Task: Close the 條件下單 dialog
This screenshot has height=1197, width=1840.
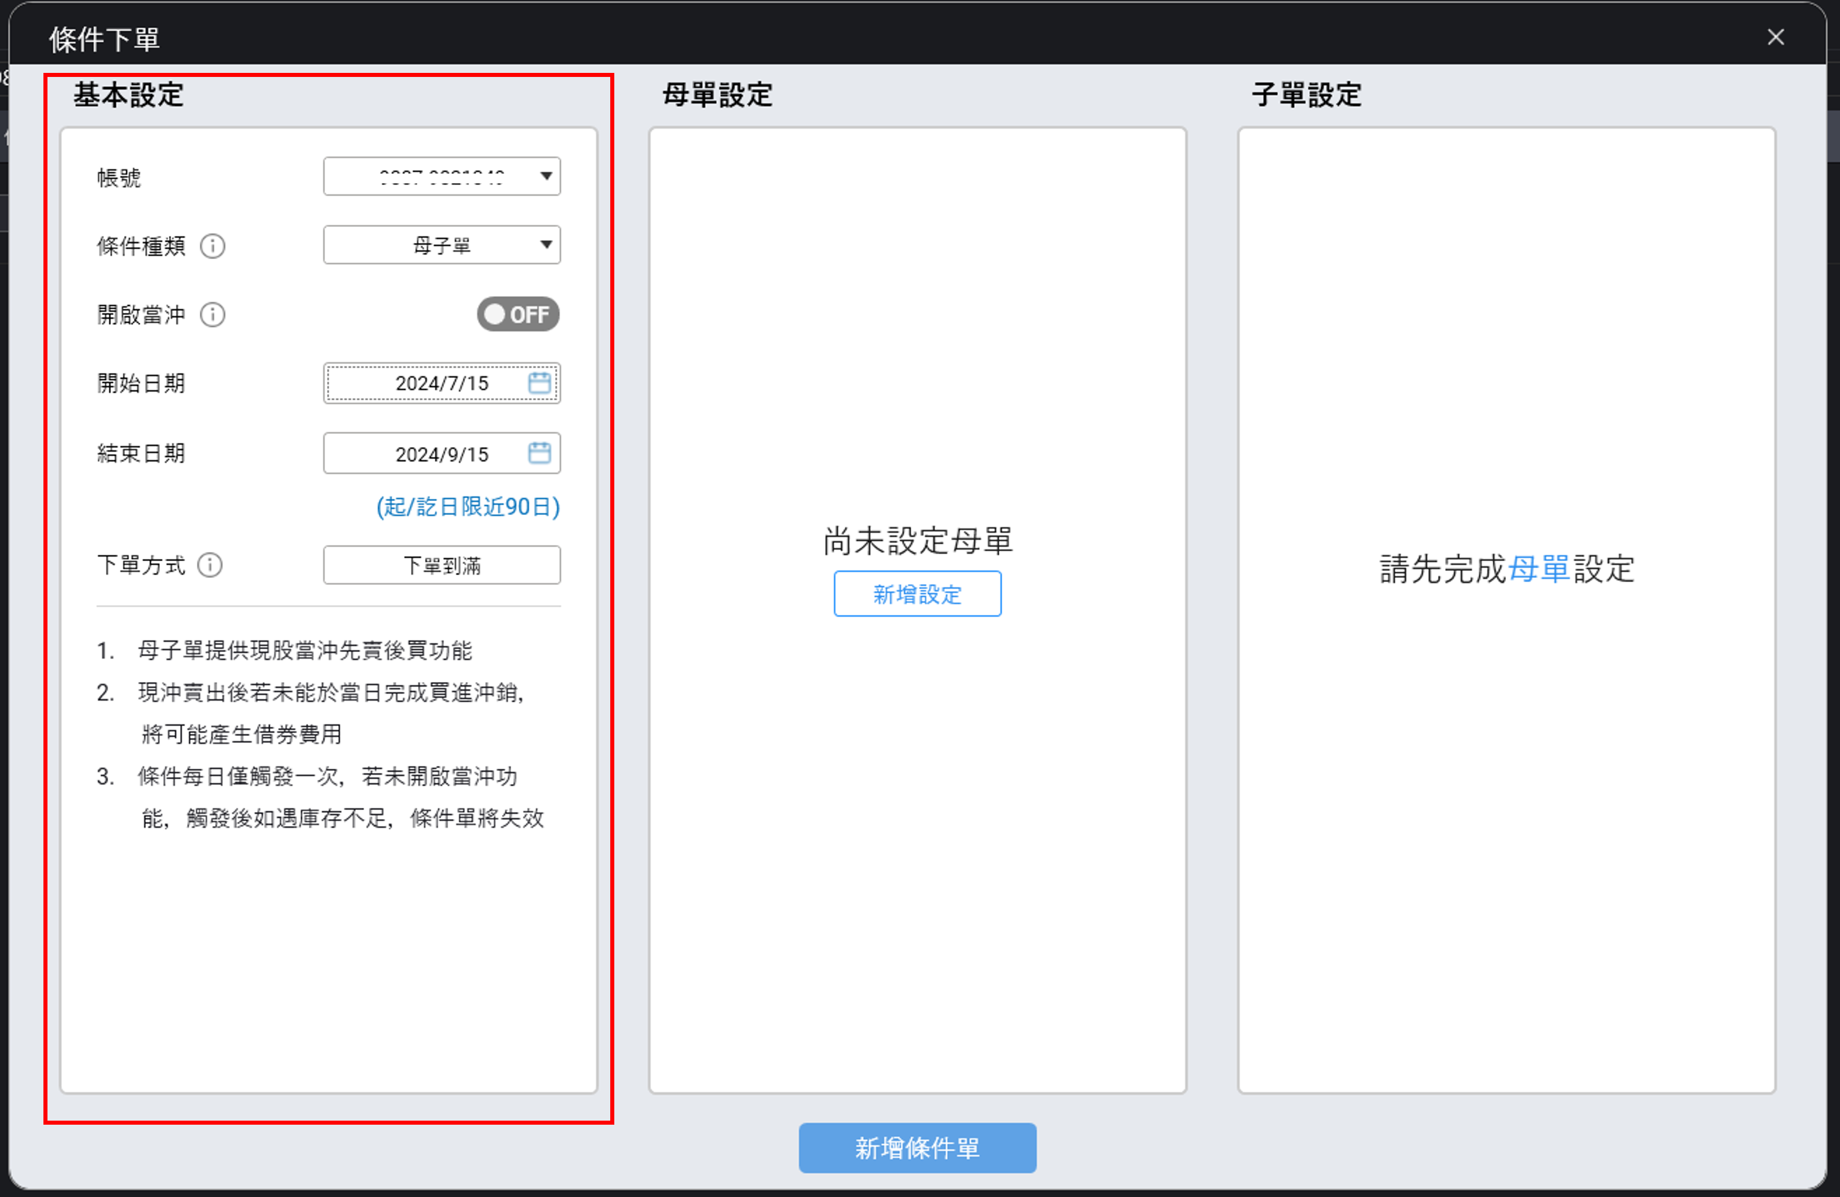Action: [x=1776, y=37]
